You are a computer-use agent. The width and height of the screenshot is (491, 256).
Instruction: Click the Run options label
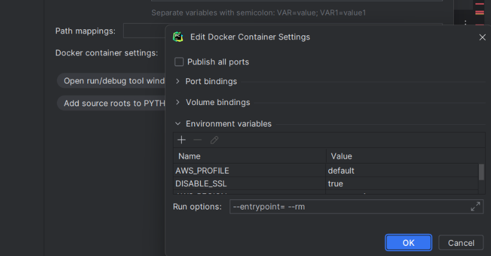coord(197,206)
